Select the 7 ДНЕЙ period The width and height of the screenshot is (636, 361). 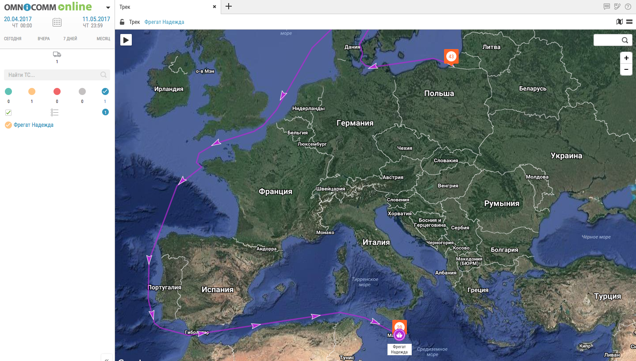coord(70,39)
